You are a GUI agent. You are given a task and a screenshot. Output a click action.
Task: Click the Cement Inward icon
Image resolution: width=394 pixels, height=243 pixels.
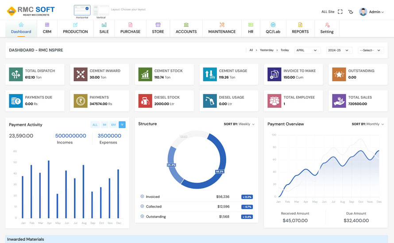pos(81,74)
